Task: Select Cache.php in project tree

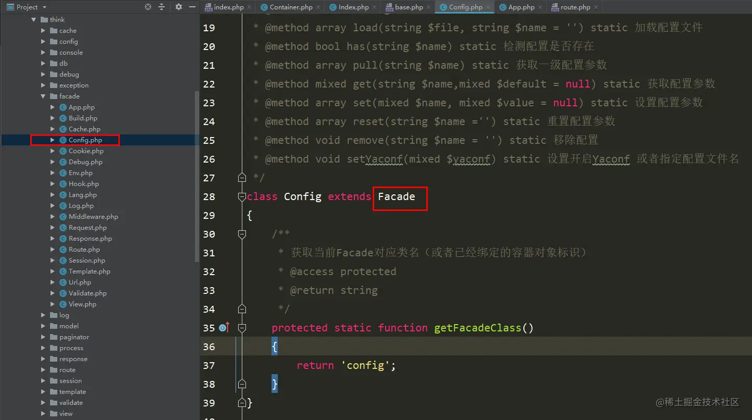Action: 84,129
